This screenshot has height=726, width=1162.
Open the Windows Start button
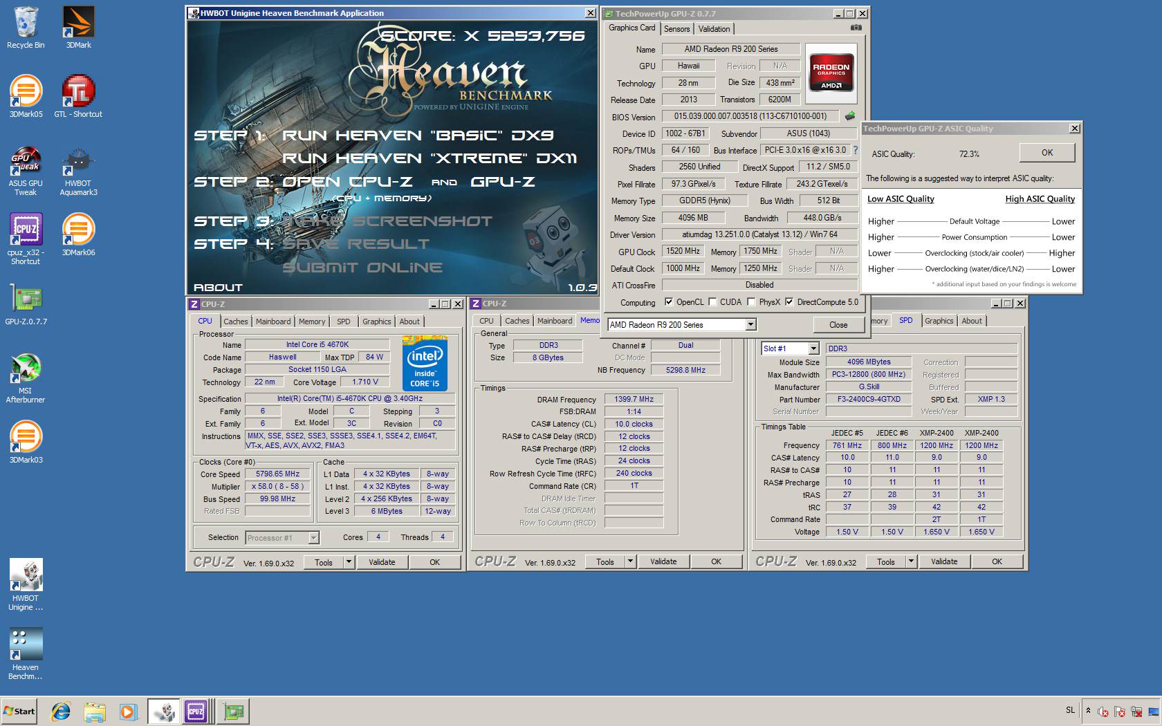(19, 711)
